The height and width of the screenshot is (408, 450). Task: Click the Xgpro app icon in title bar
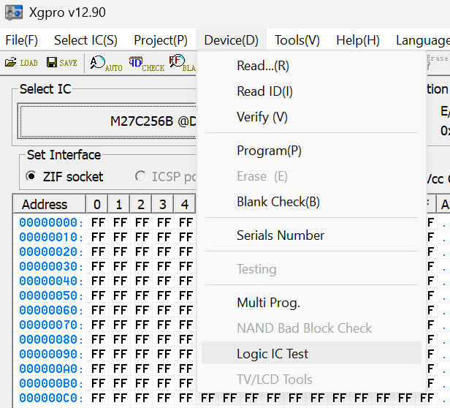[x=14, y=12]
